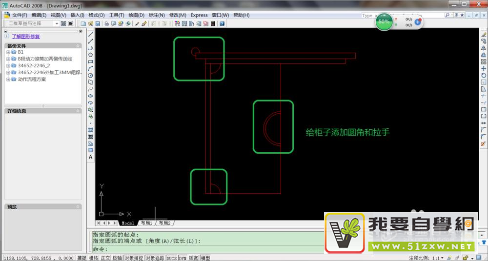The image size is (488, 261).
Task: Expand the B1 backup file node
Action: coord(8,52)
